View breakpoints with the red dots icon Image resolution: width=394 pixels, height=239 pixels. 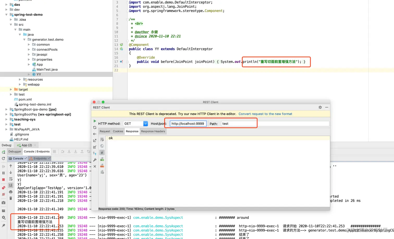(4, 188)
